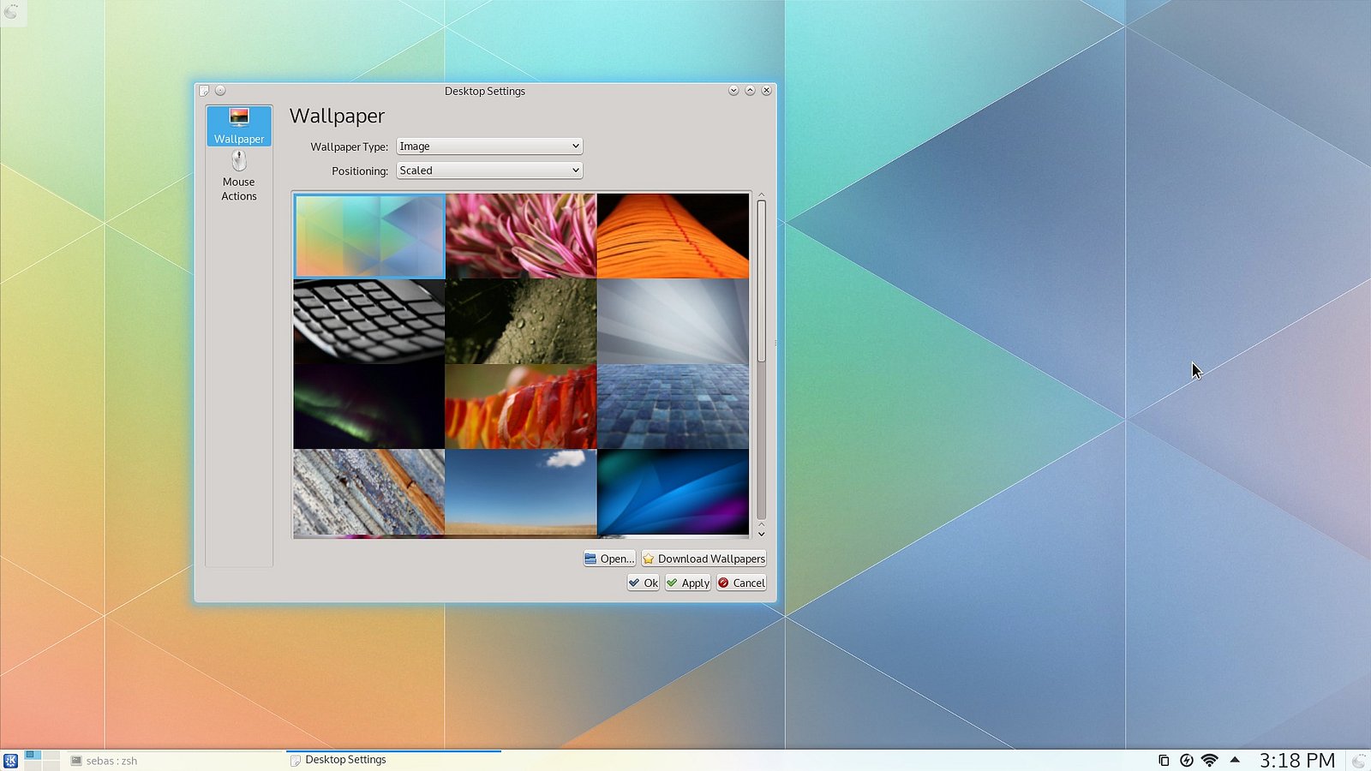The image size is (1371, 771).
Task: Open the Wallpaper Type dropdown
Action: pyautogui.click(x=488, y=146)
